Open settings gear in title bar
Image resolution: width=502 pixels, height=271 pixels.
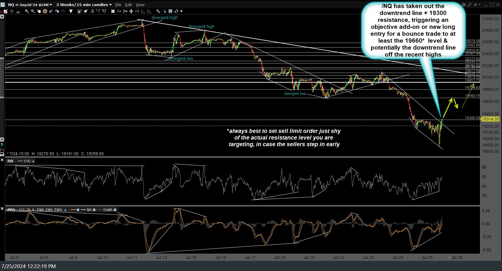(464, 5)
